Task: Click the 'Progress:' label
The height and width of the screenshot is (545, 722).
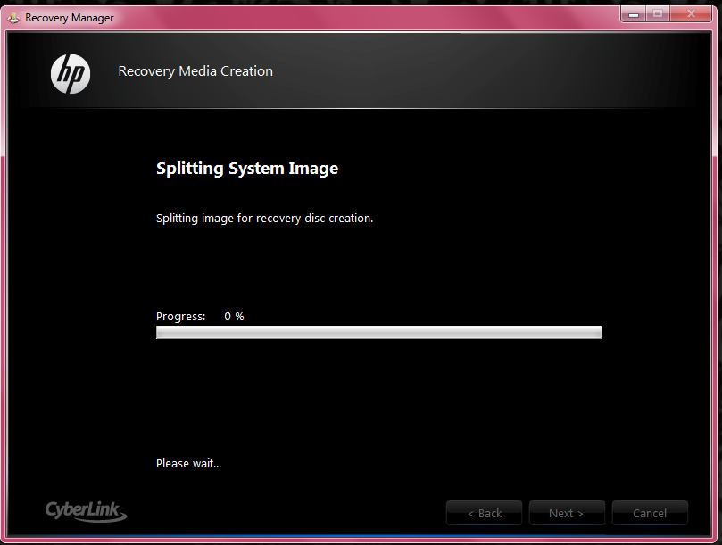Action: pos(180,317)
